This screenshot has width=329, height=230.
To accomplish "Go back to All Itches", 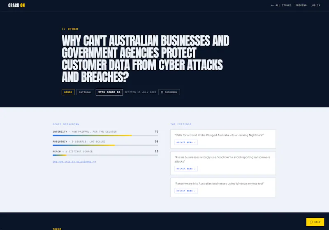I will point(281,5).
